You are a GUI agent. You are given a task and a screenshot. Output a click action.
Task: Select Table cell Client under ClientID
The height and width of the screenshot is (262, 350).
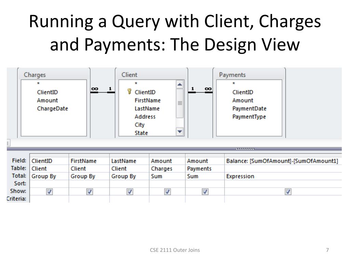pos(49,169)
